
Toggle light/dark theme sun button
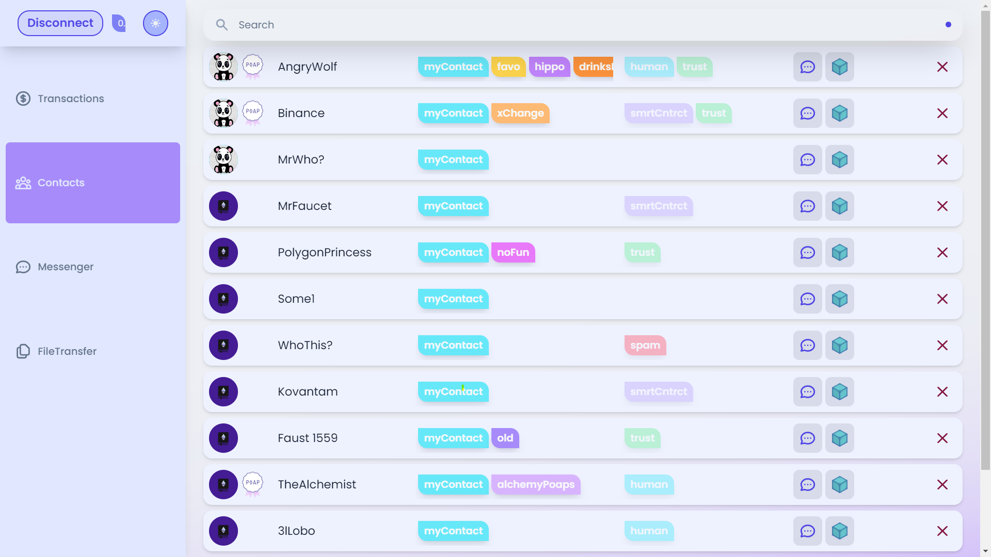pyautogui.click(x=155, y=23)
